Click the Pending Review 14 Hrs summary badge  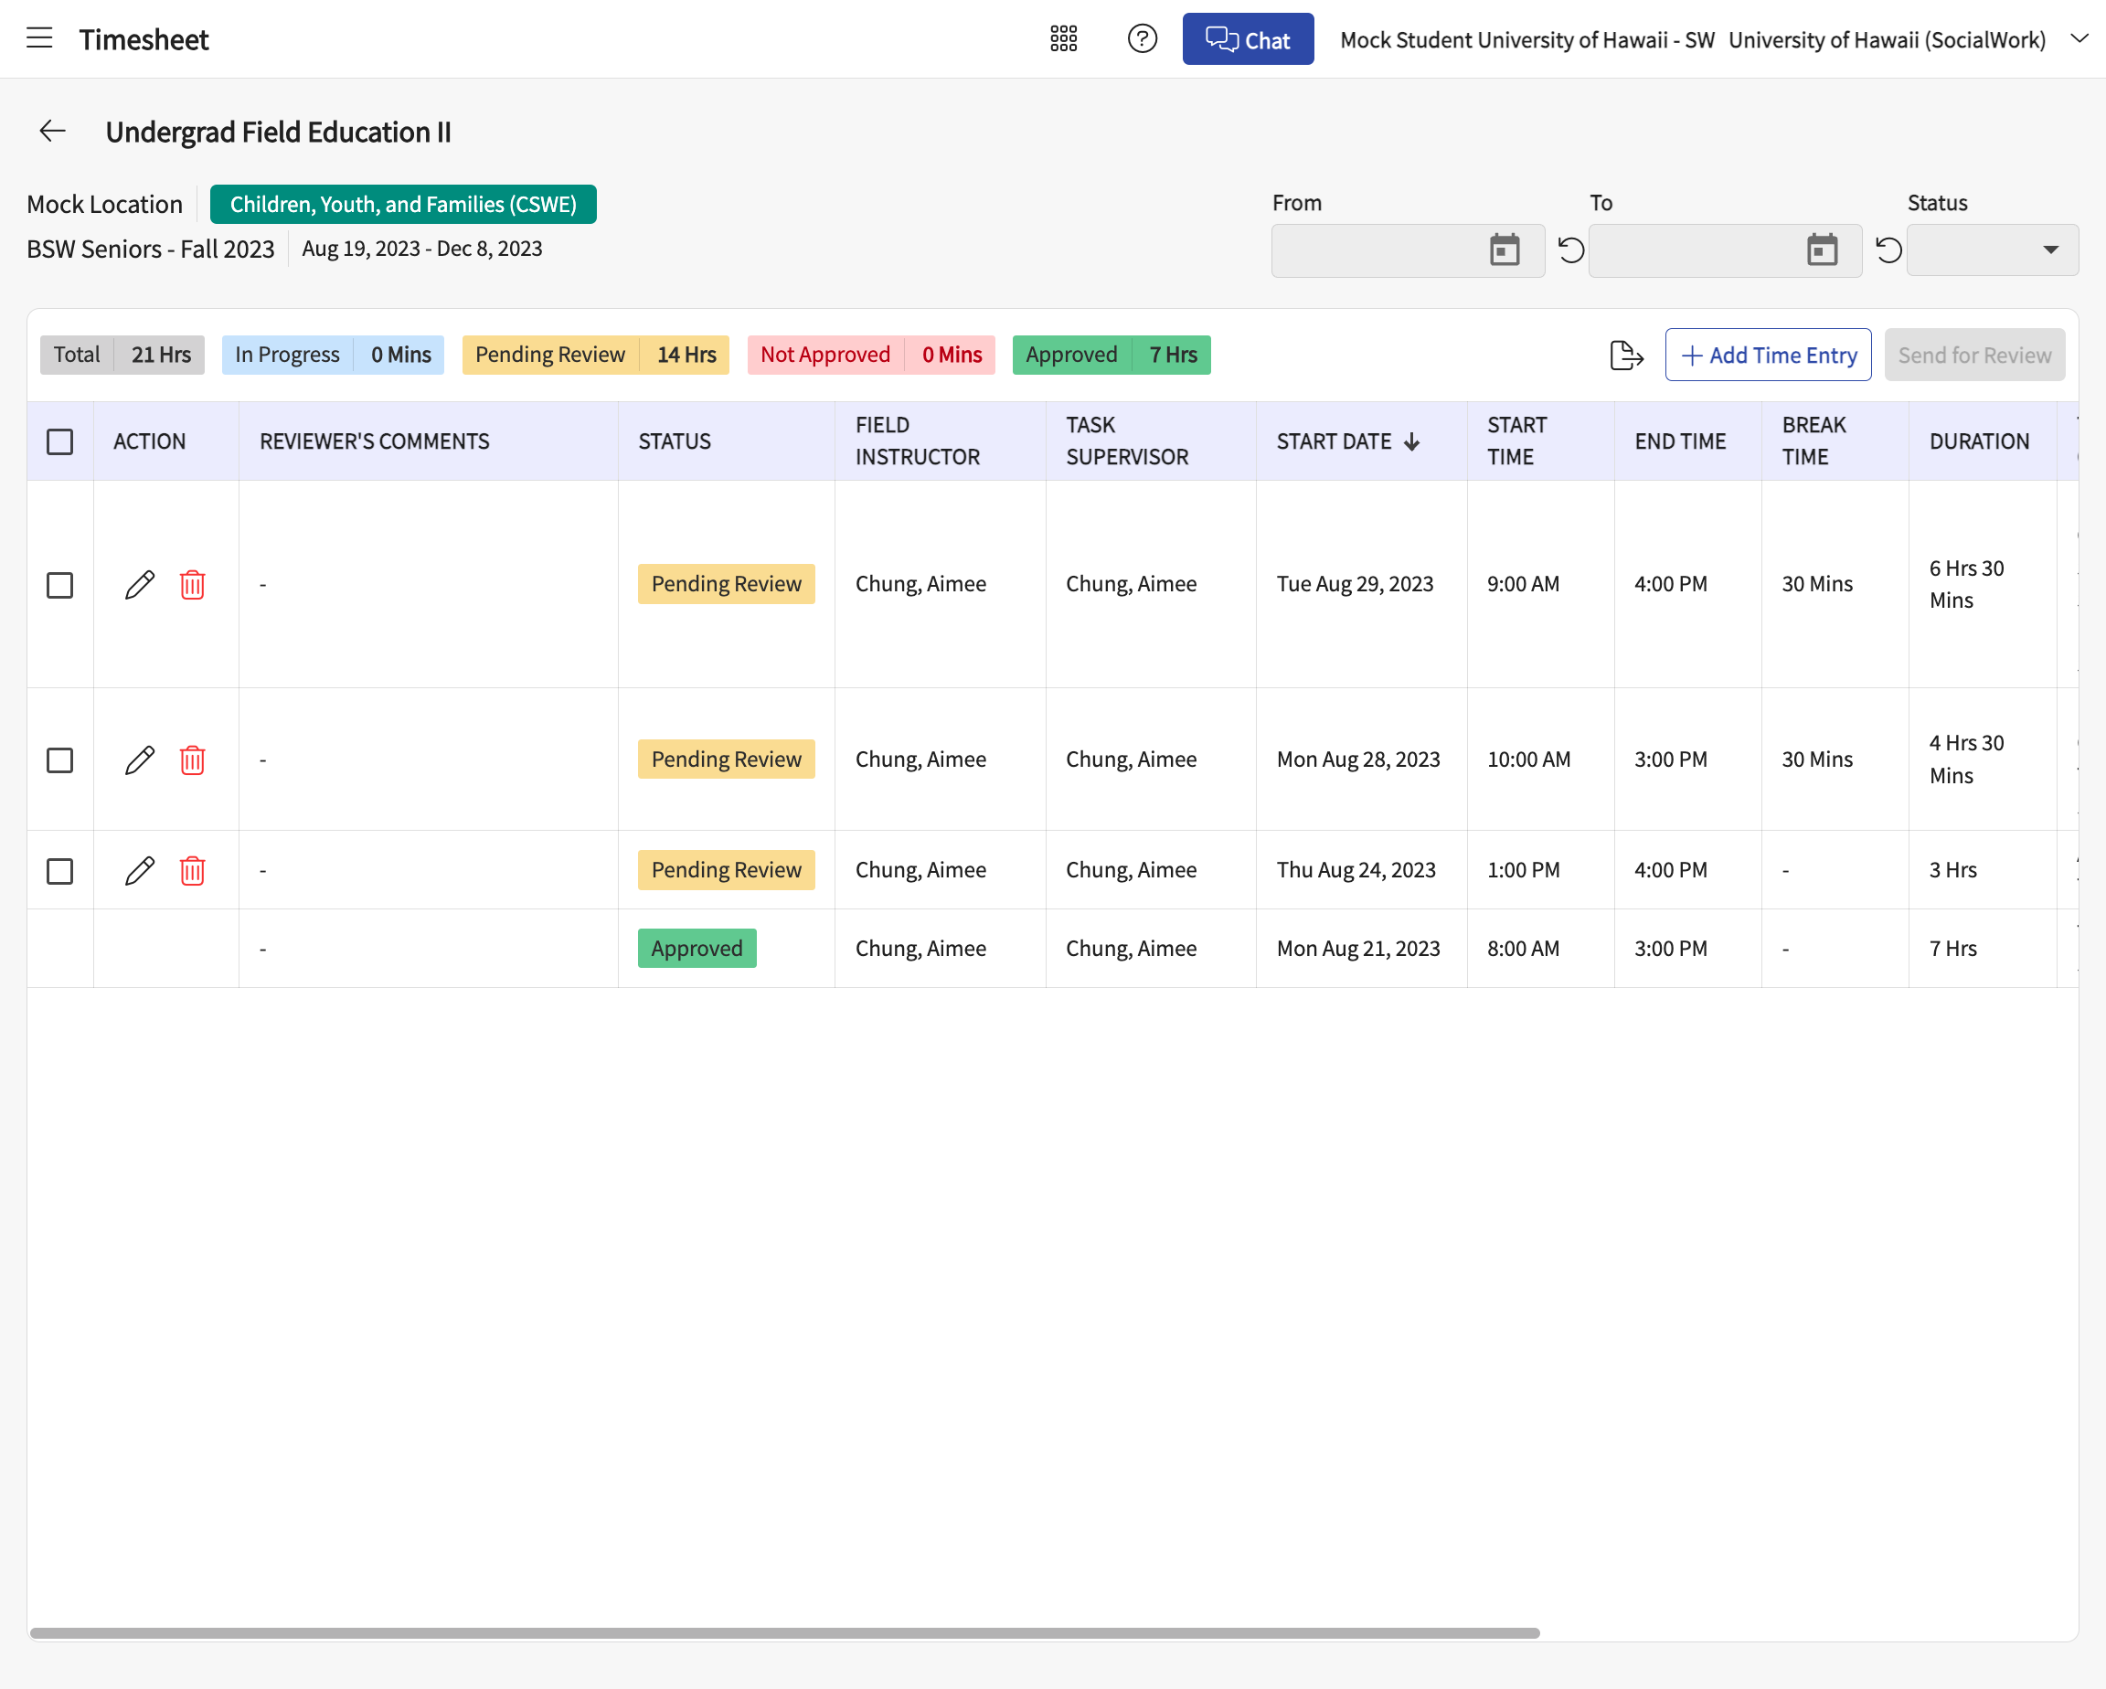[596, 355]
